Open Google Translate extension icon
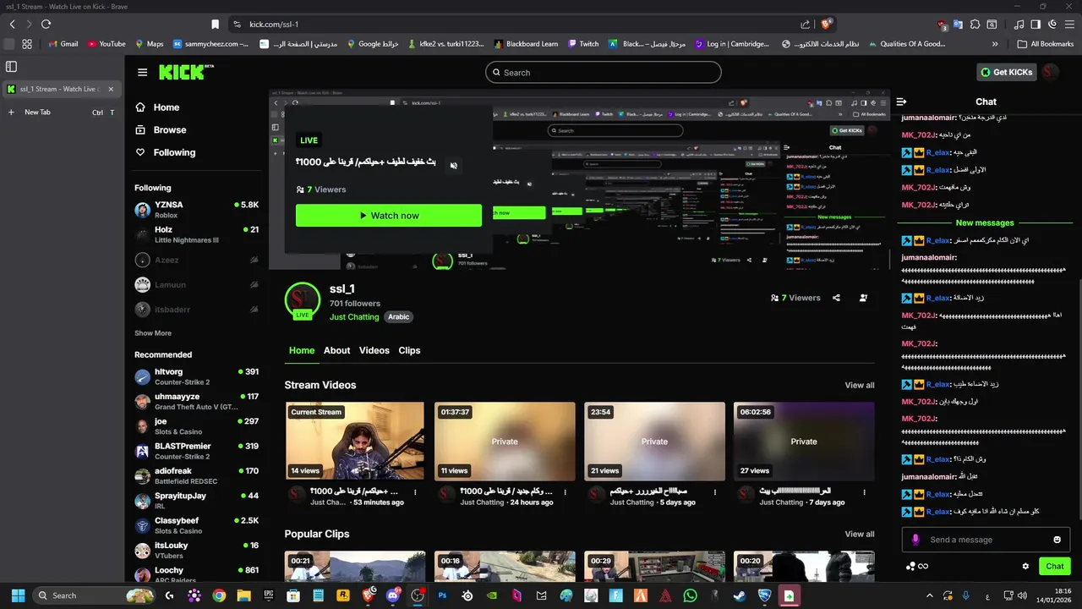Image resolution: width=1082 pixels, height=609 pixels. (959, 25)
